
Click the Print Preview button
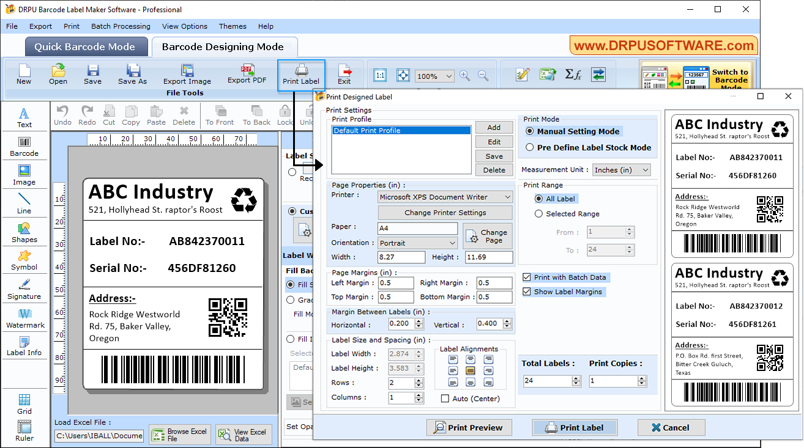pyautogui.click(x=469, y=427)
